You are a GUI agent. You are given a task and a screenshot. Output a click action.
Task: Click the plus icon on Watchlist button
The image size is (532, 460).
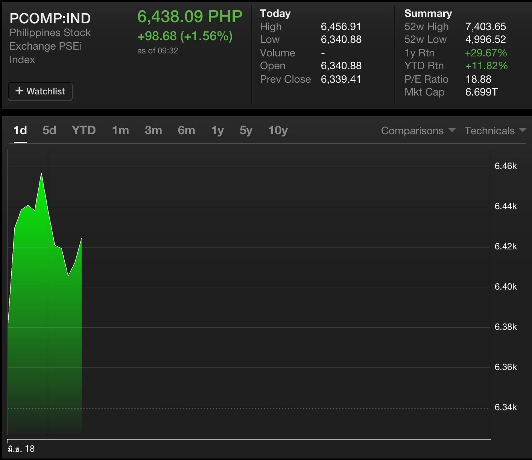coord(19,91)
